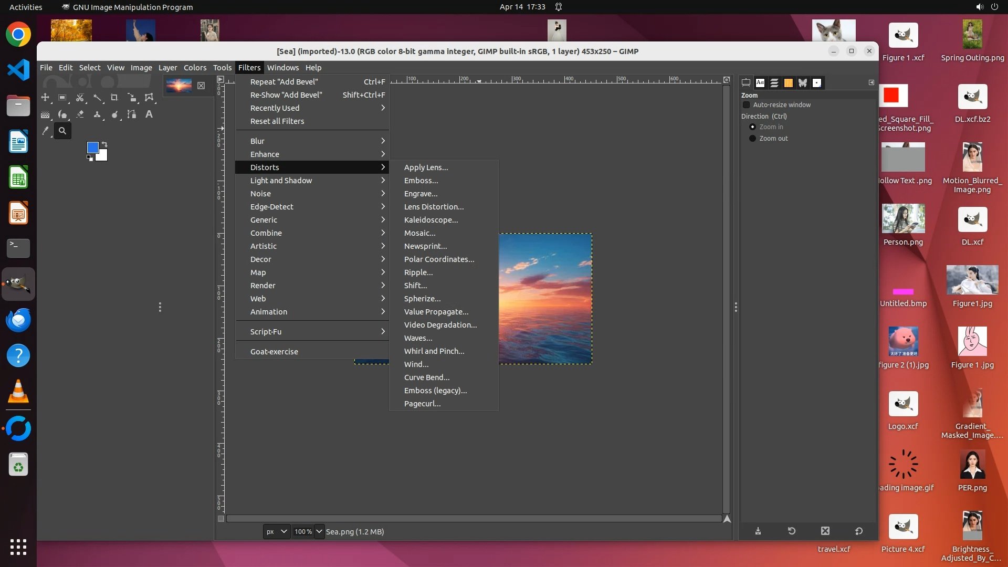Select the Crop tool
This screenshot has width=1008, height=567.
tap(114, 98)
